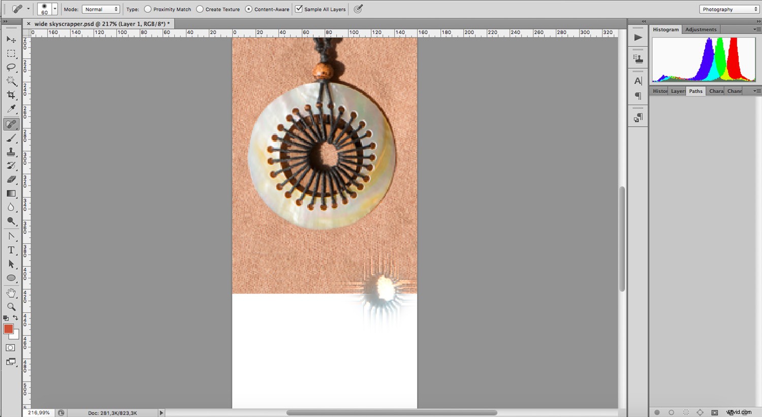Select the Lasso tool

coord(11,68)
